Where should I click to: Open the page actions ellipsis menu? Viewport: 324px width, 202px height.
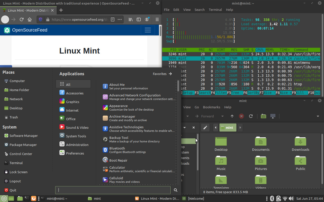point(119,19)
